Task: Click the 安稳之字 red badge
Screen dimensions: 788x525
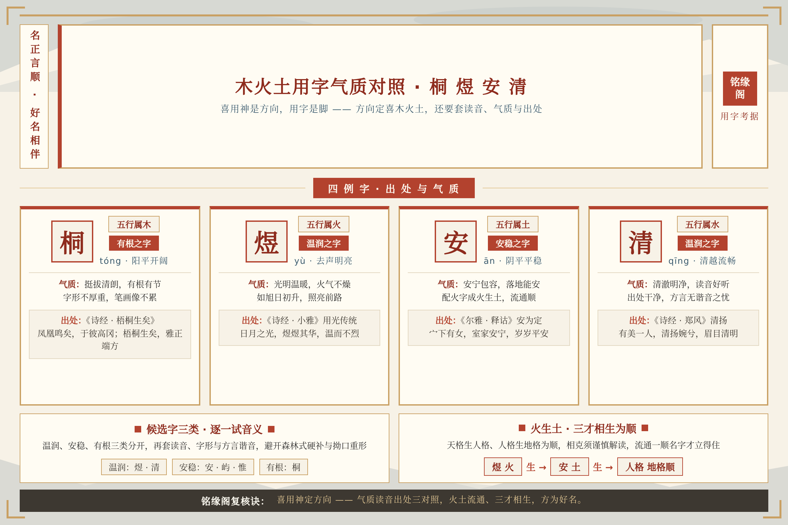Action: 513,243
